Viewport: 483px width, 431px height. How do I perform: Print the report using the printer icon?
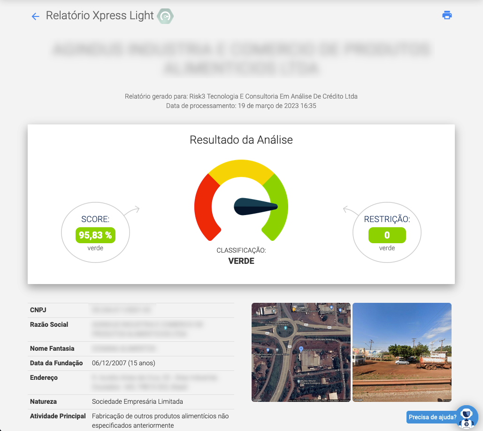coord(447,15)
